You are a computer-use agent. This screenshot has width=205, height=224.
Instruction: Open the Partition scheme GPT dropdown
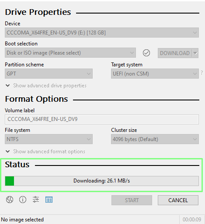click(49, 74)
